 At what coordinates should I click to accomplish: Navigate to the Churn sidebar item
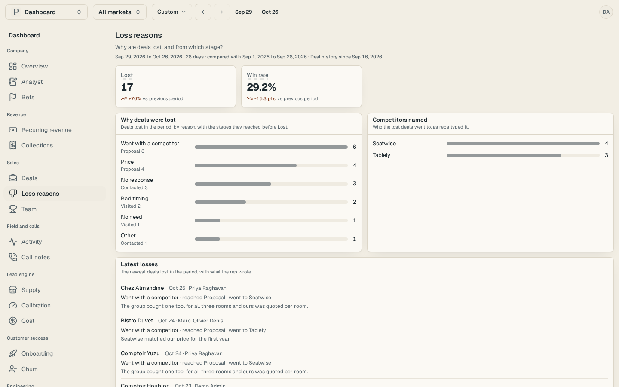(55, 369)
